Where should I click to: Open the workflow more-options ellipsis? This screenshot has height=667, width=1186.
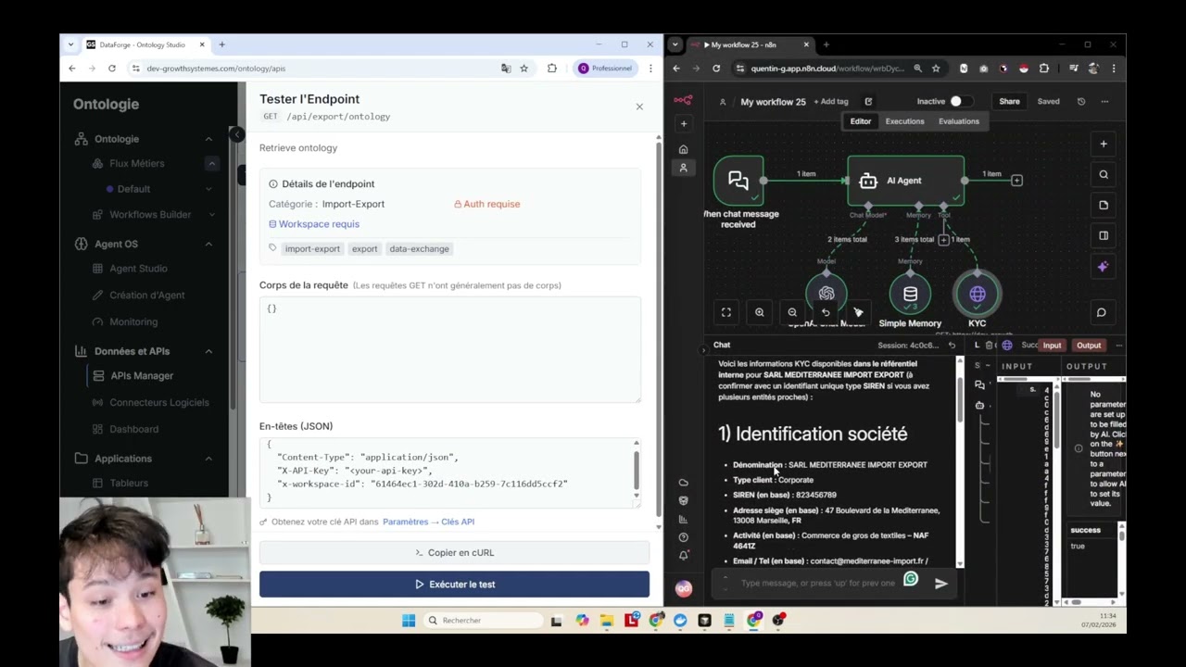(1104, 101)
